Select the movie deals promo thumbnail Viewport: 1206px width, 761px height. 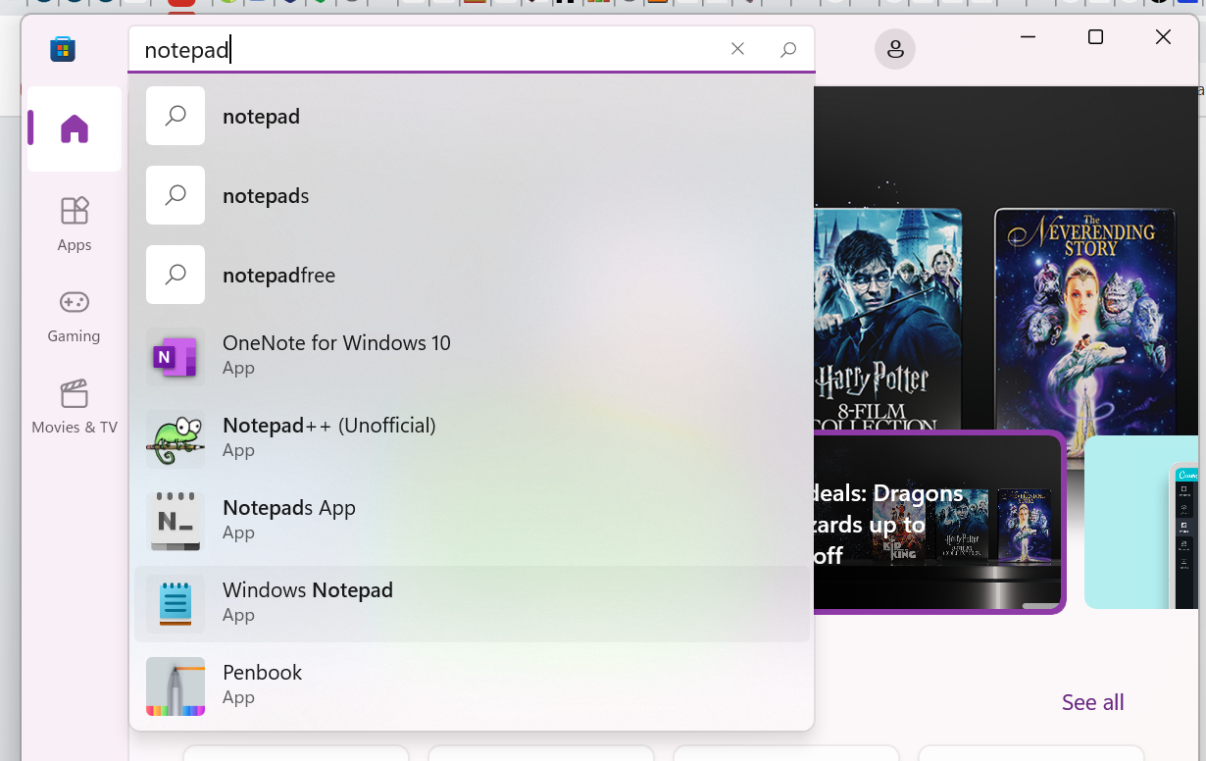tap(939, 522)
